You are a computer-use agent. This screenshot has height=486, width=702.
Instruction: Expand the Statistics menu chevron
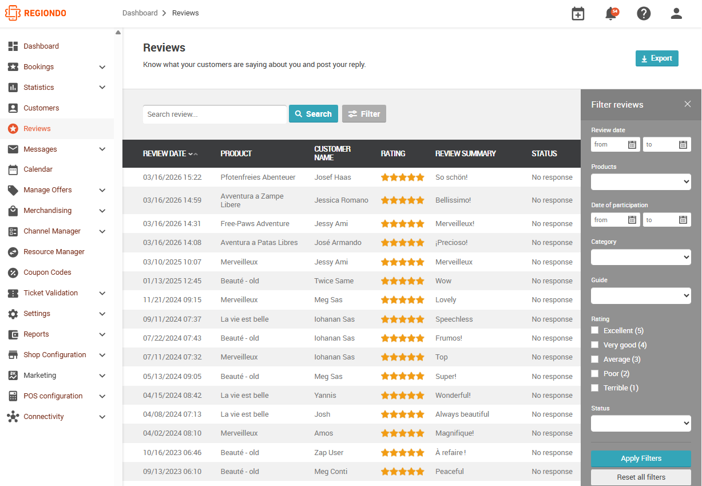[x=102, y=88]
